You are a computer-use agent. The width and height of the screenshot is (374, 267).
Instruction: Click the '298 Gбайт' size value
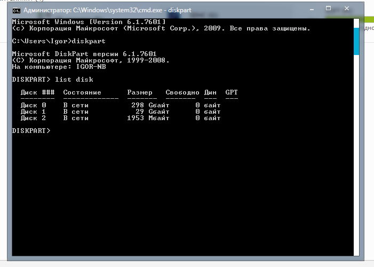(x=150, y=105)
